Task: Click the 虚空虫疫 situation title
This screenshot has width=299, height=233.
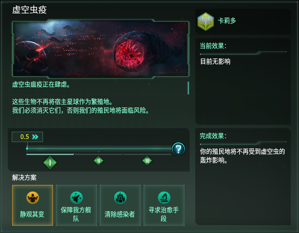Action: [29, 10]
